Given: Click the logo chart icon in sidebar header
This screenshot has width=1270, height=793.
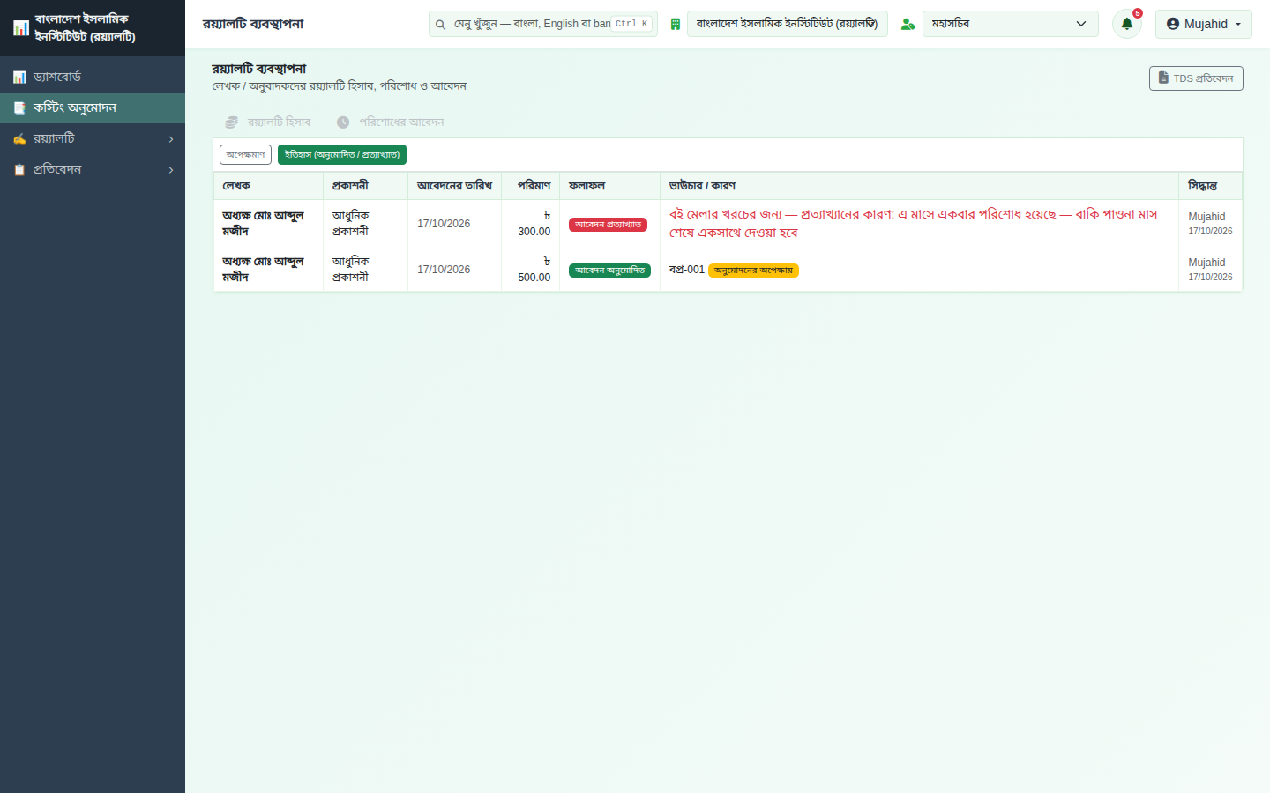Looking at the screenshot, I should coord(21,28).
